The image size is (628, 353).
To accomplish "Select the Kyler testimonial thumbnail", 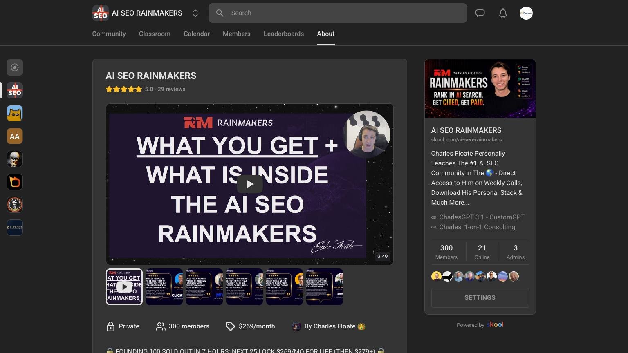I will point(325,287).
